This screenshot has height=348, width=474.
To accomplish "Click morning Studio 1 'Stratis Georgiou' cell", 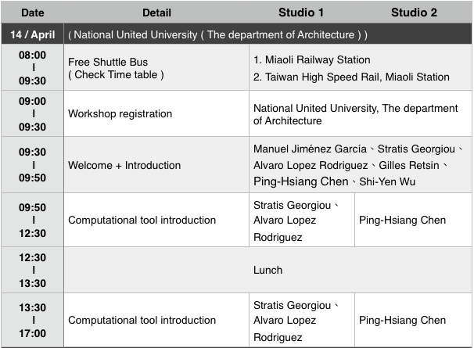I will point(302,220).
